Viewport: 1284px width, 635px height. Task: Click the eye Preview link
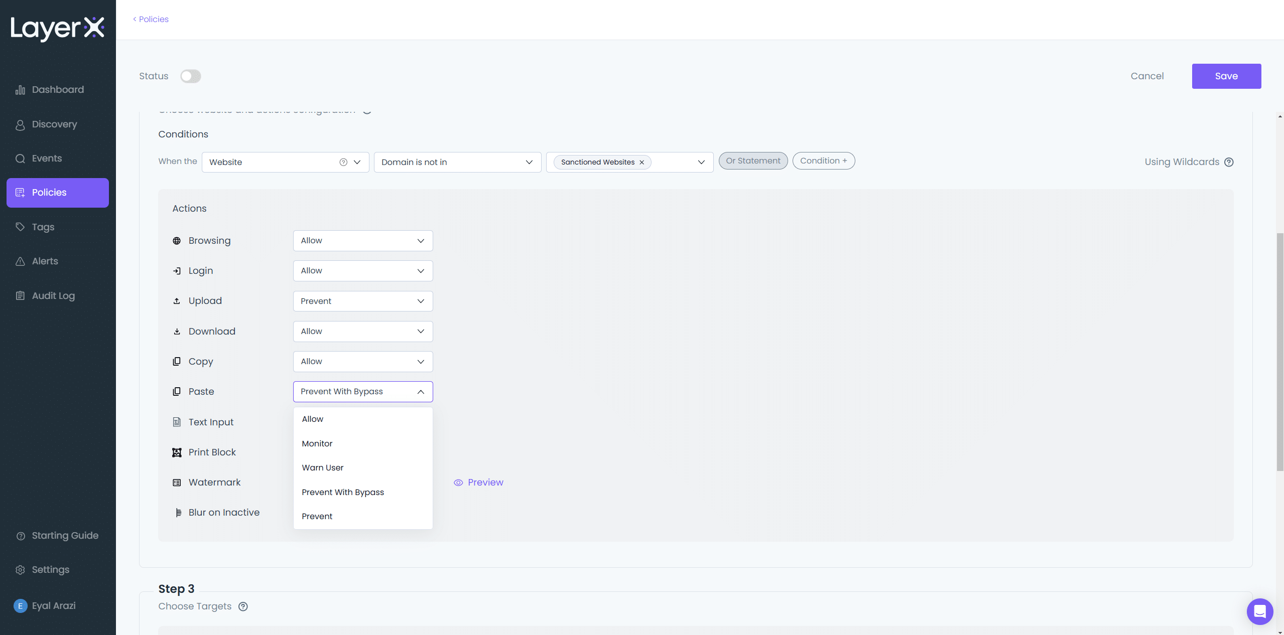[478, 483]
